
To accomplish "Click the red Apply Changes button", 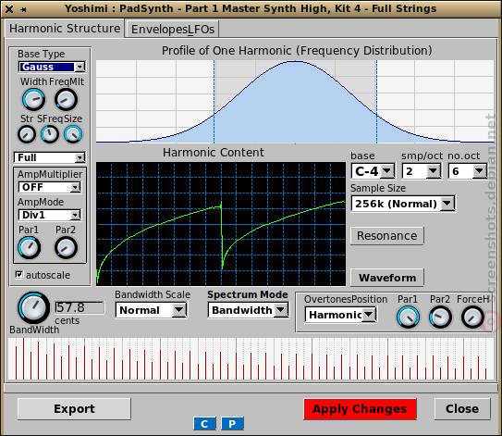I will tap(360, 409).
